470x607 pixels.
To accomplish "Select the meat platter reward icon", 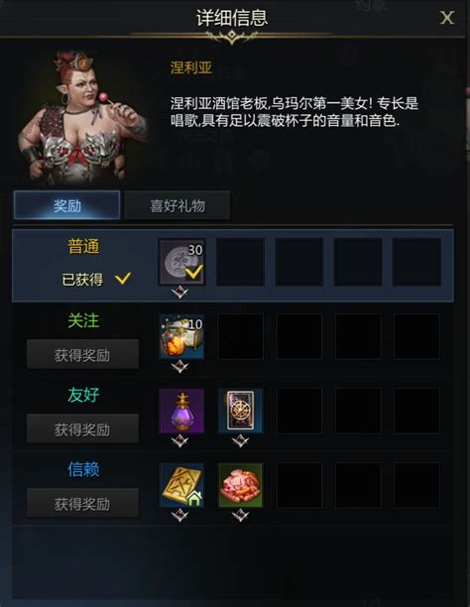I will pos(240,485).
